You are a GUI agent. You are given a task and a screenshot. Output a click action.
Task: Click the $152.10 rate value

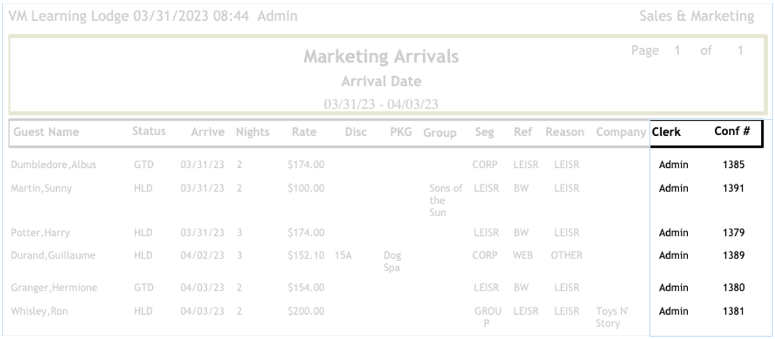pyautogui.click(x=305, y=255)
